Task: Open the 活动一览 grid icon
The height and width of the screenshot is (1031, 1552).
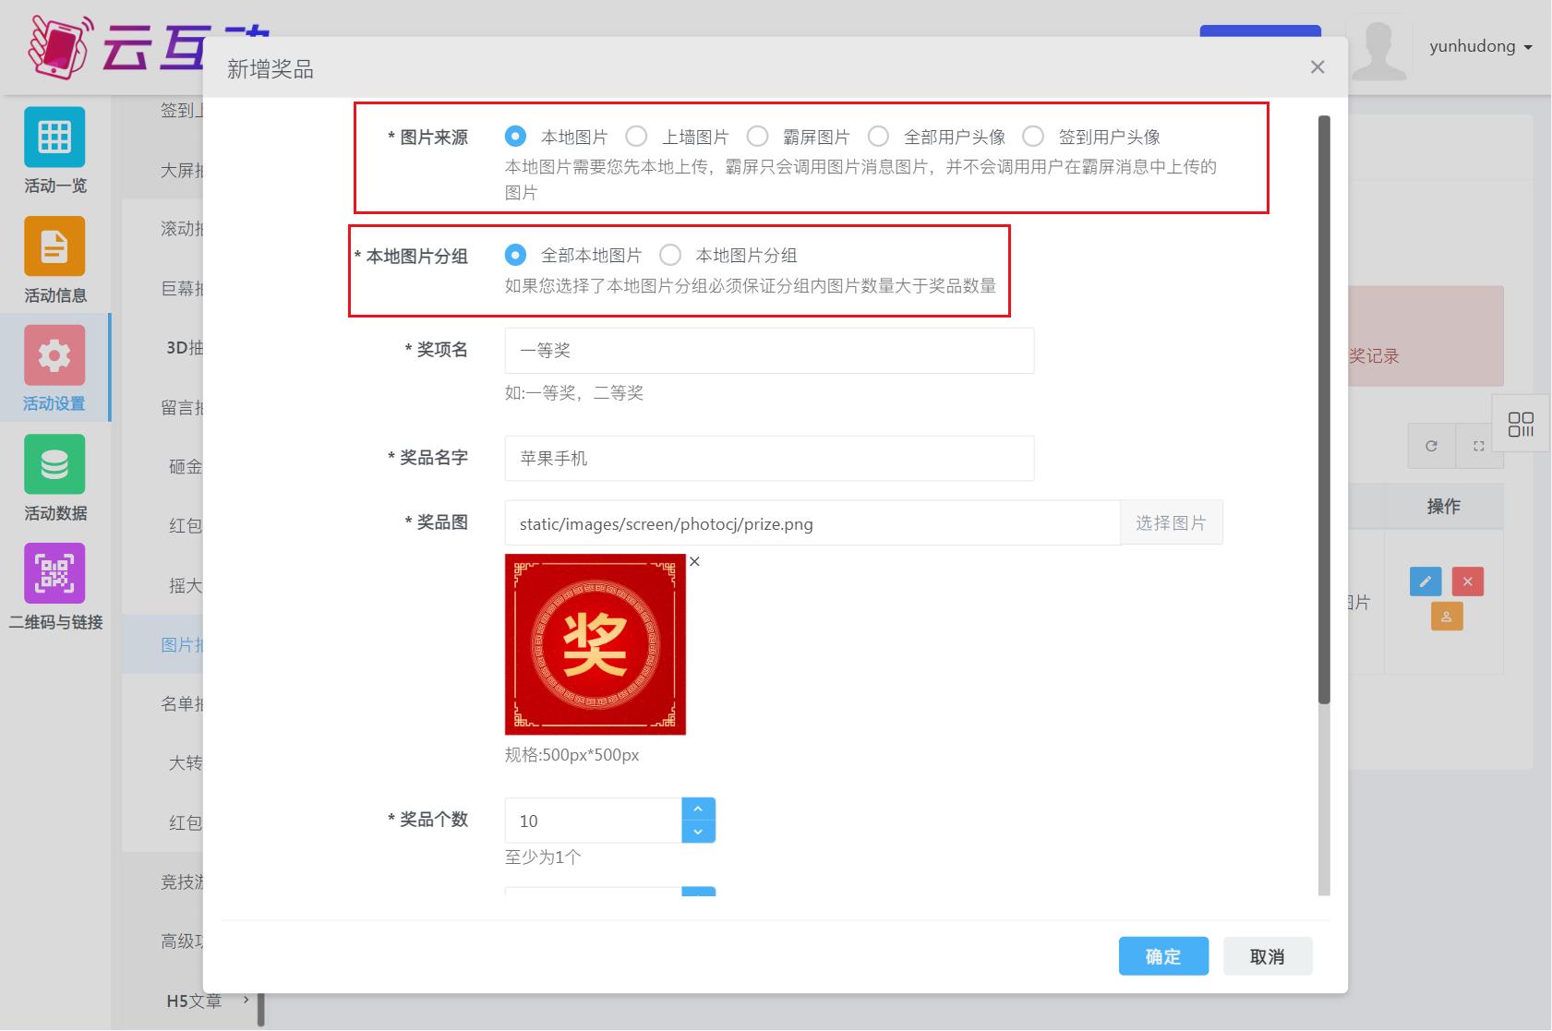Action: (54, 138)
